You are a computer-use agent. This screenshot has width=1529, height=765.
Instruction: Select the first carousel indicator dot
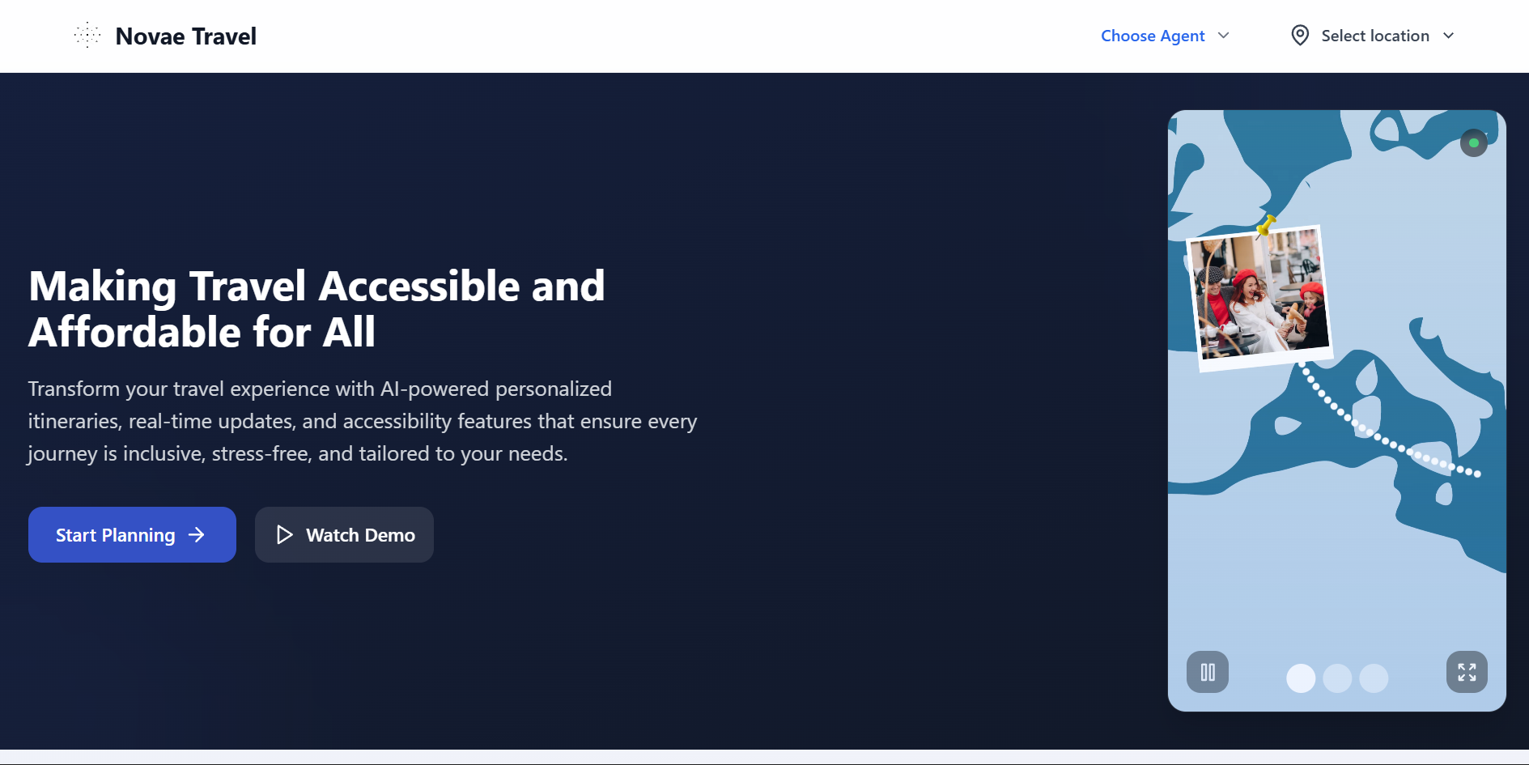1301,678
